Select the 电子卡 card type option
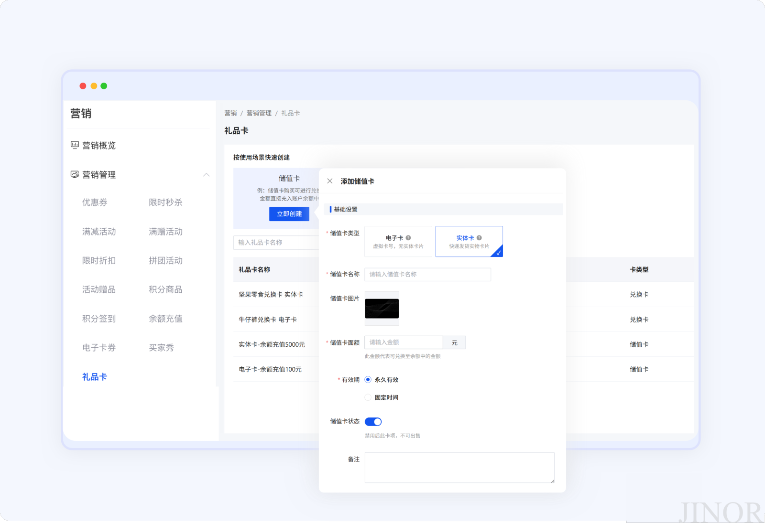This screenshot has height=523, width=765. pyautogui.click(x=398, y=242)
